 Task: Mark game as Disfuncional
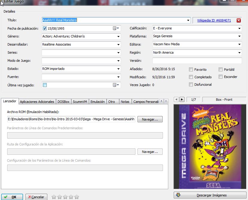tap(191, 84)
